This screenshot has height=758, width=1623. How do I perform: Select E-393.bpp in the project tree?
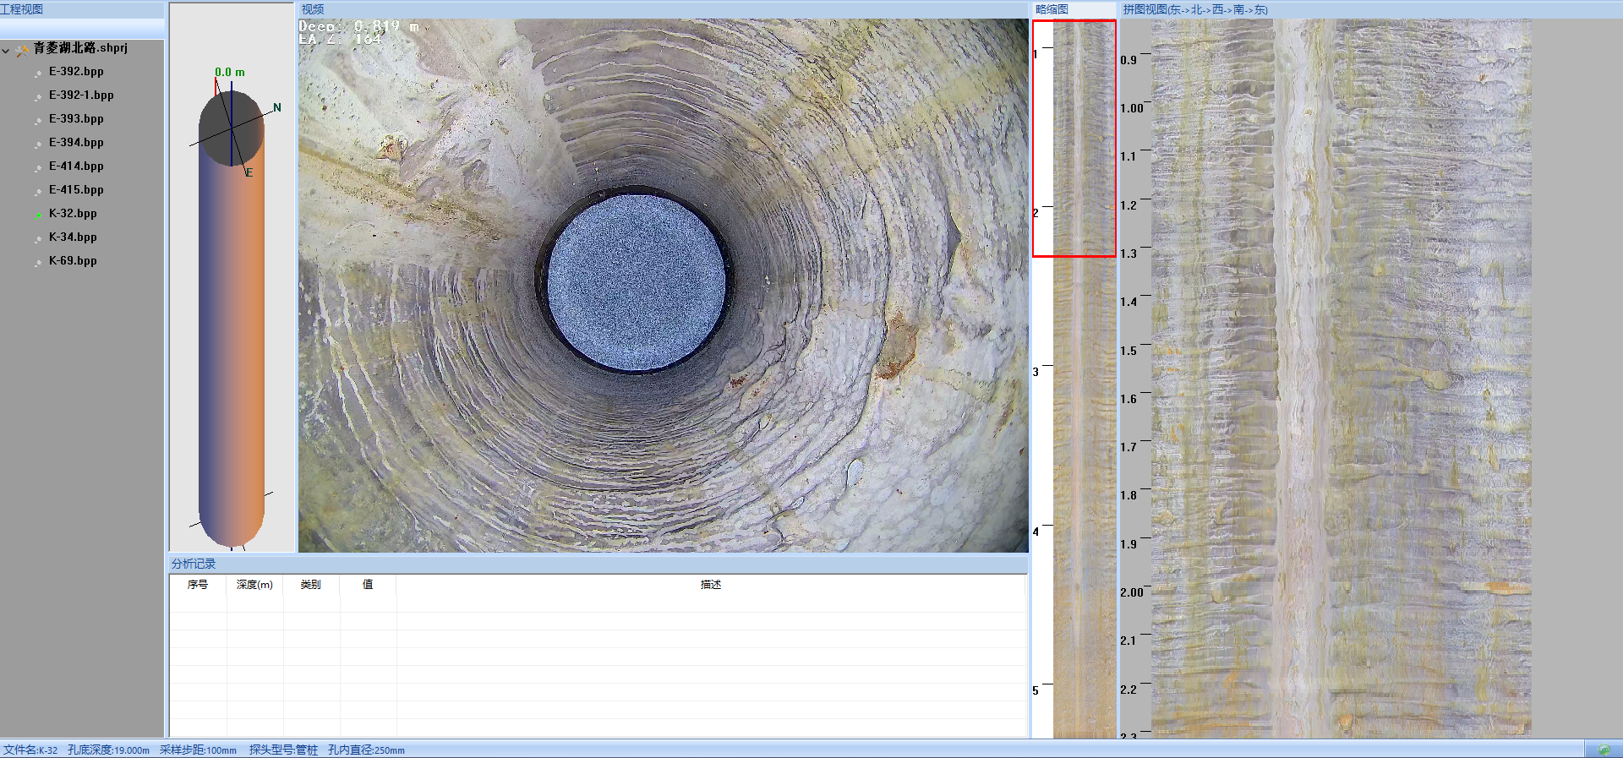point(76,119)
